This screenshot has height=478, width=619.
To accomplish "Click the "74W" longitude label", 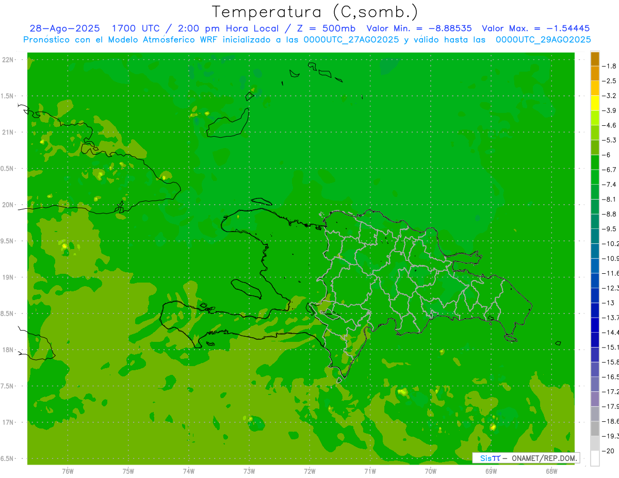I will tap(189, 471).
